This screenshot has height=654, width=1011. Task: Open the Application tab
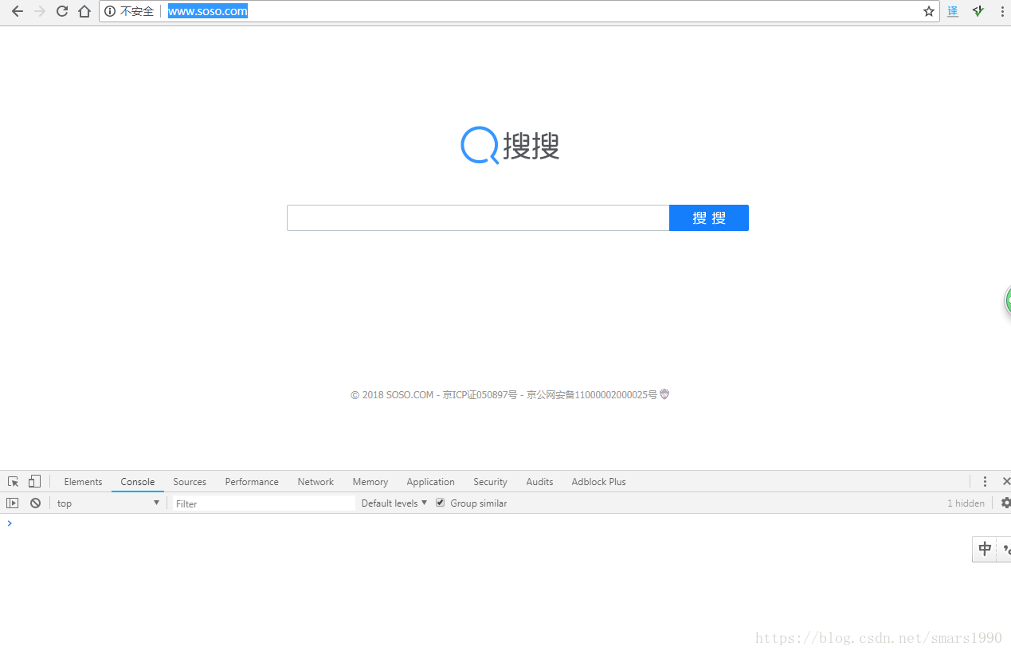pos(430,481)
